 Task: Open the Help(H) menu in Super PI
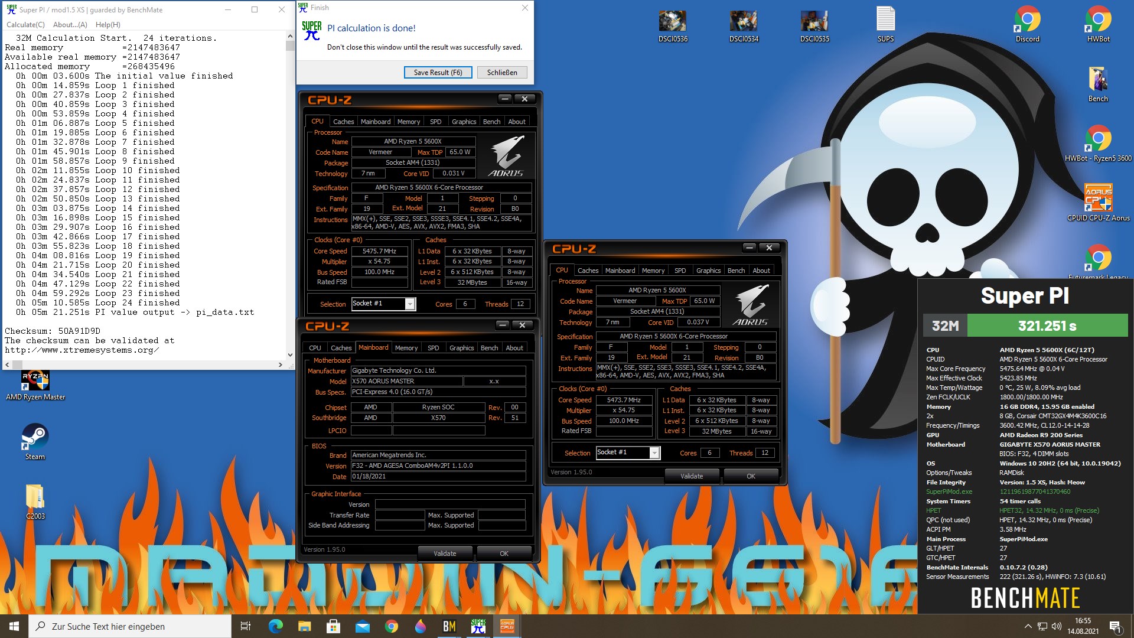[108, 25]
